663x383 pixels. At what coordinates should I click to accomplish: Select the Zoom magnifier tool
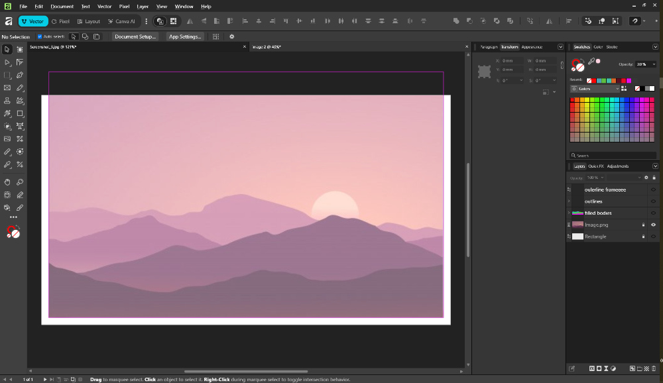coord(20,182)
